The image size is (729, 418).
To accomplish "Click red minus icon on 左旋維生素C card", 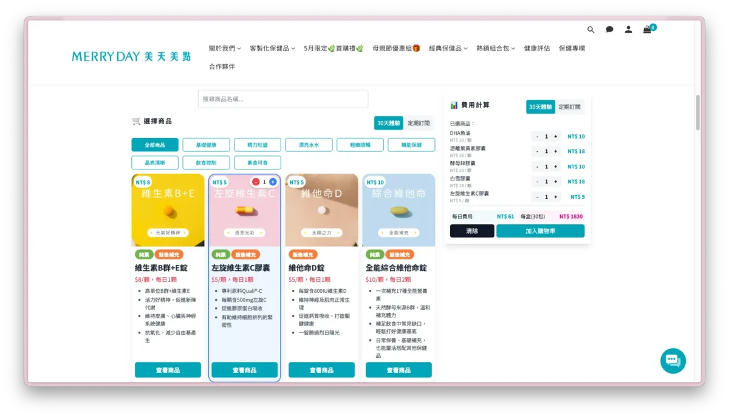I will point(256,182).
